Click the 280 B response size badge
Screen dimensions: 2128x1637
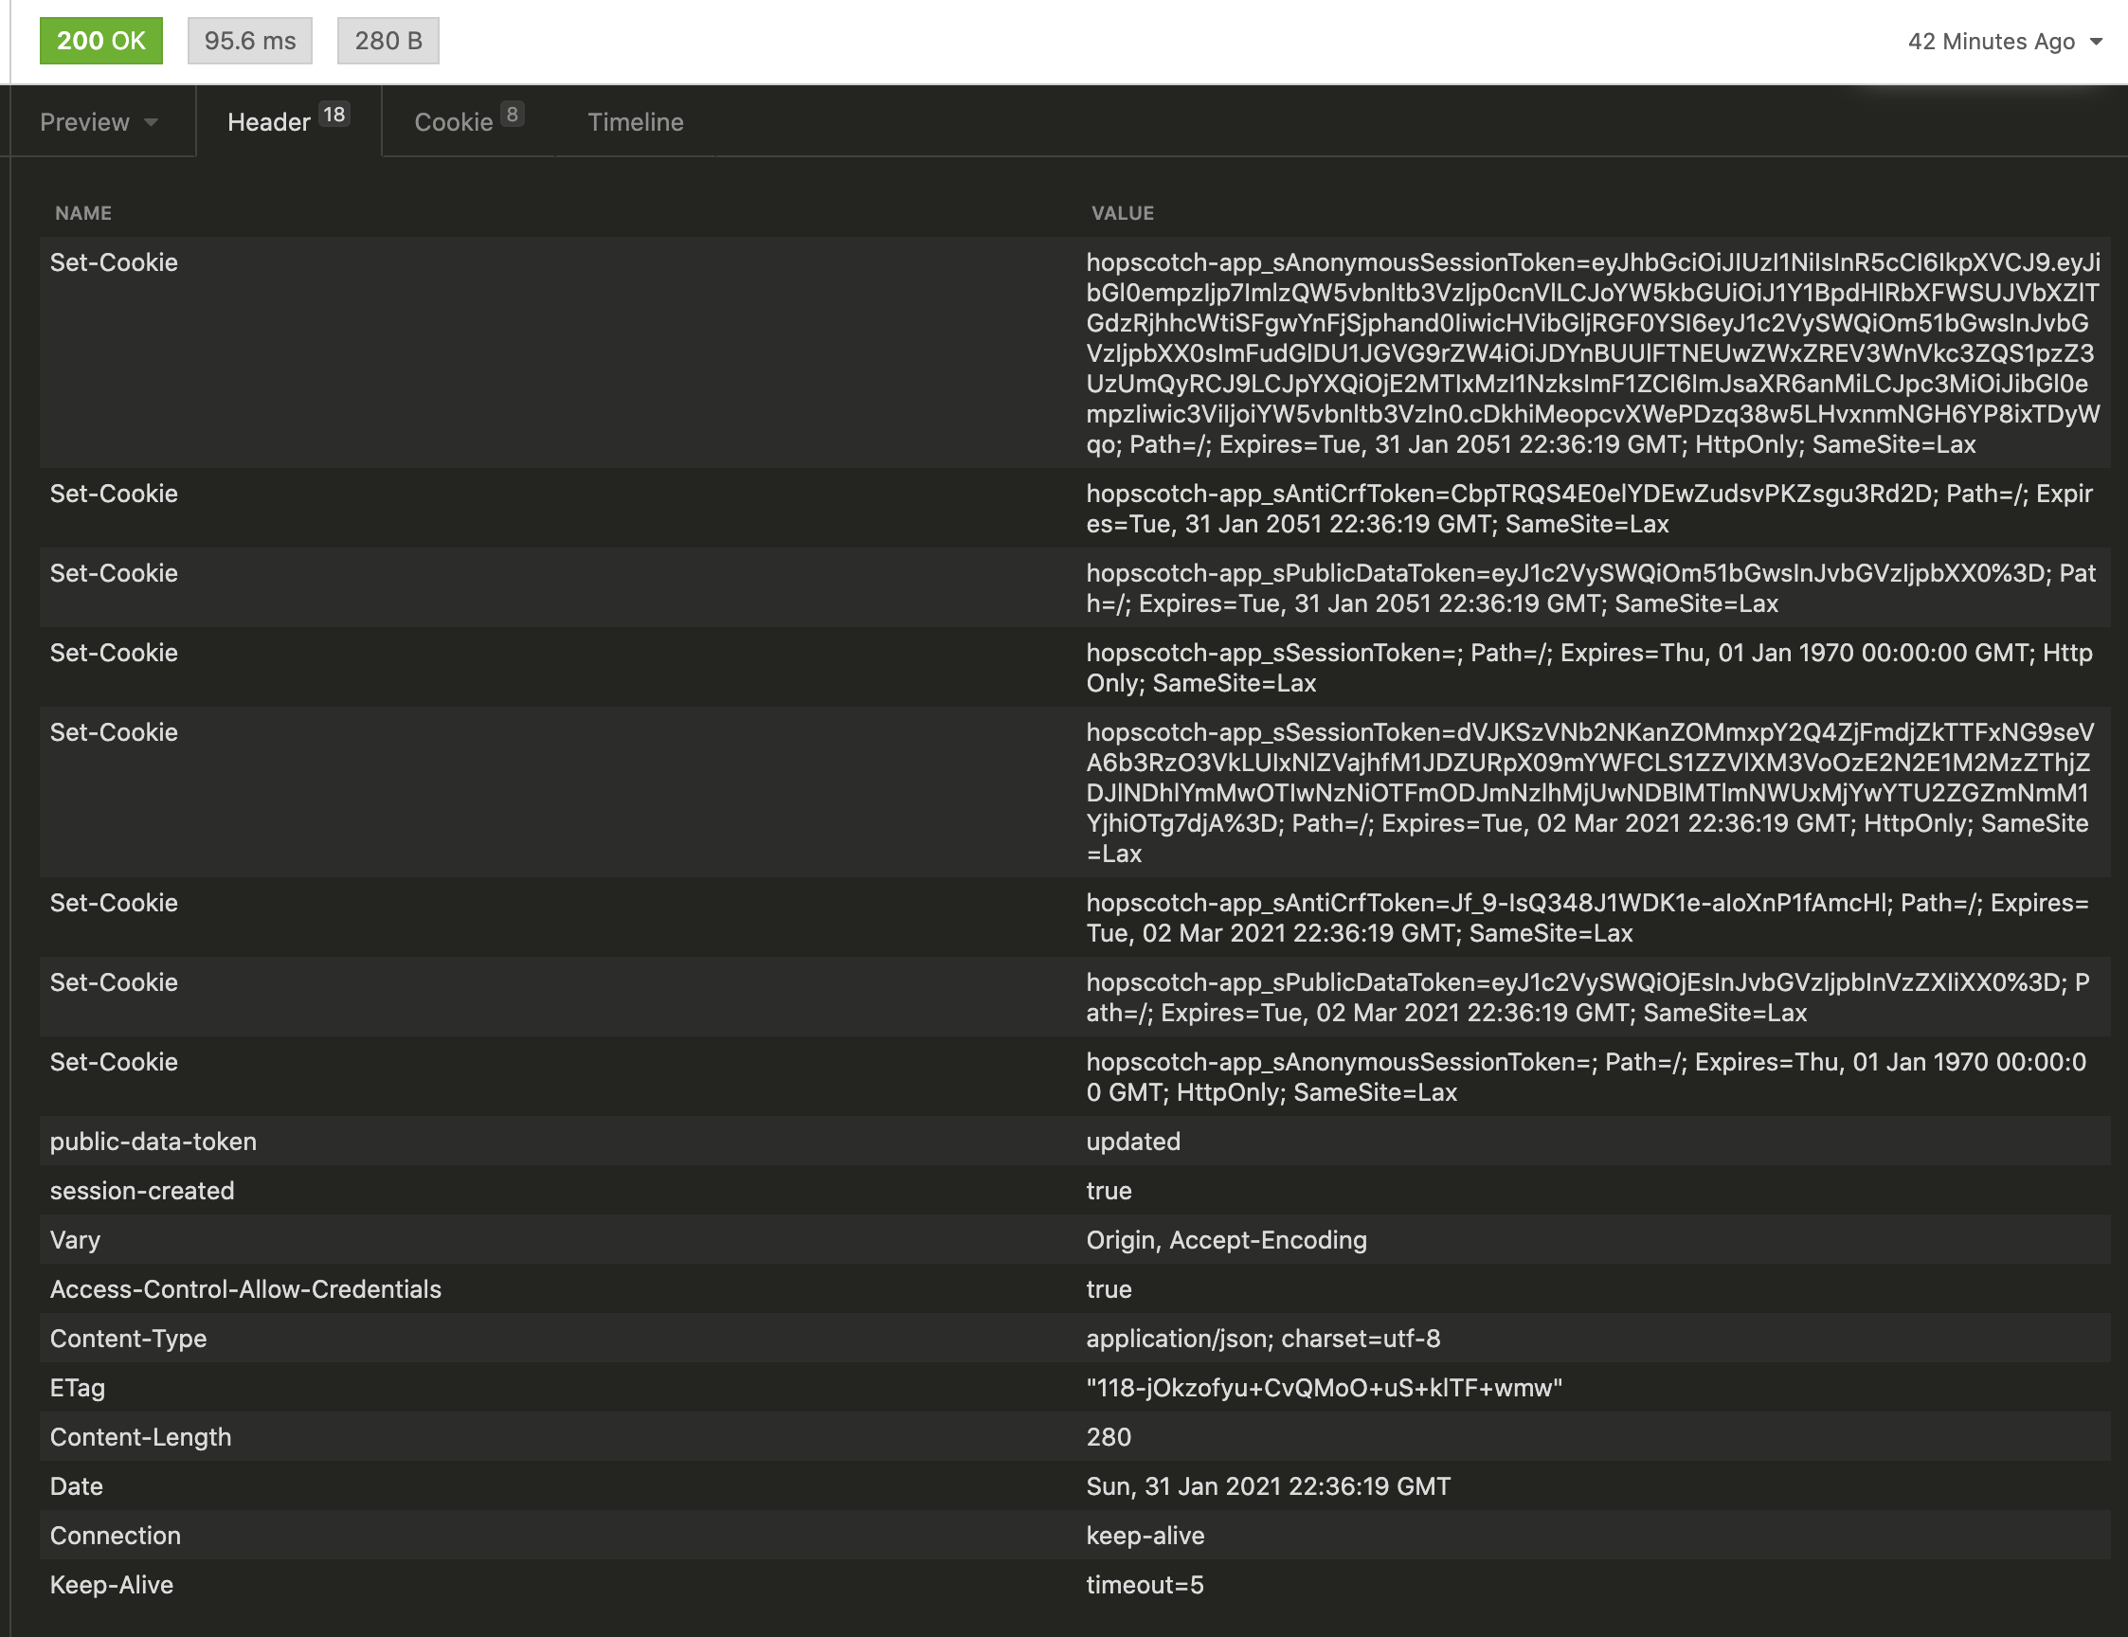point(388,40)
